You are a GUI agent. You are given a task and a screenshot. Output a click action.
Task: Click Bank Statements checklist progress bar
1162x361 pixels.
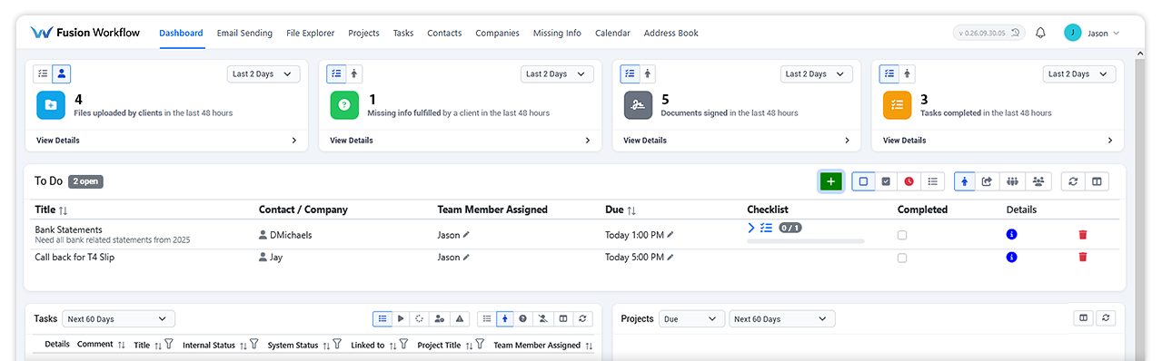pyautogui.click(x=806, y=241)
